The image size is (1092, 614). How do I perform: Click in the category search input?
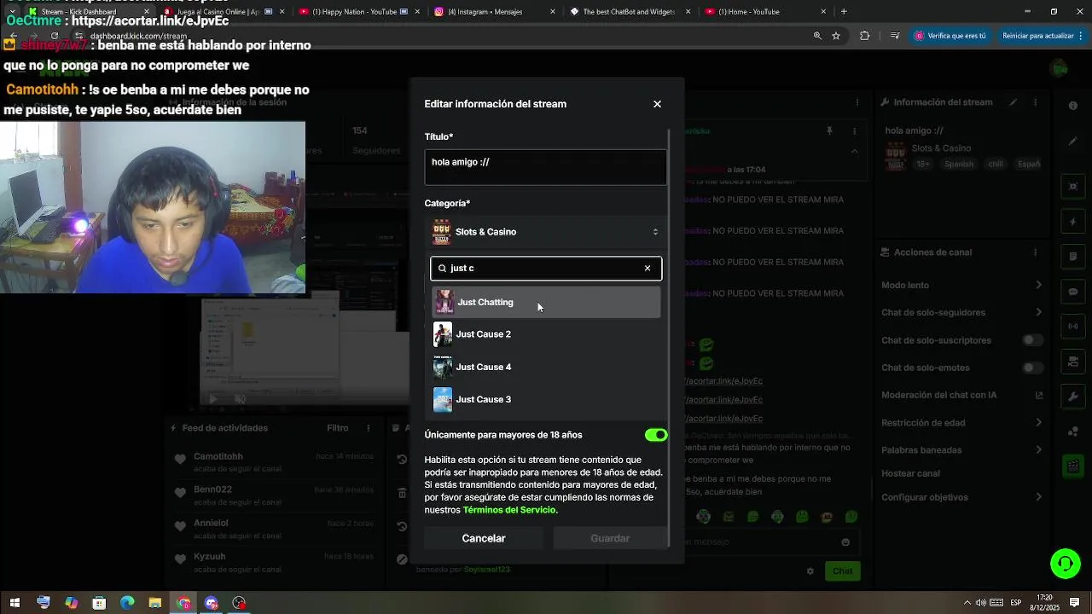pos(546,268)
